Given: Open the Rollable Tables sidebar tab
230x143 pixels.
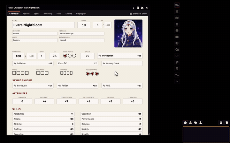Looking at the screenshot, I should (x=177, y=43).
